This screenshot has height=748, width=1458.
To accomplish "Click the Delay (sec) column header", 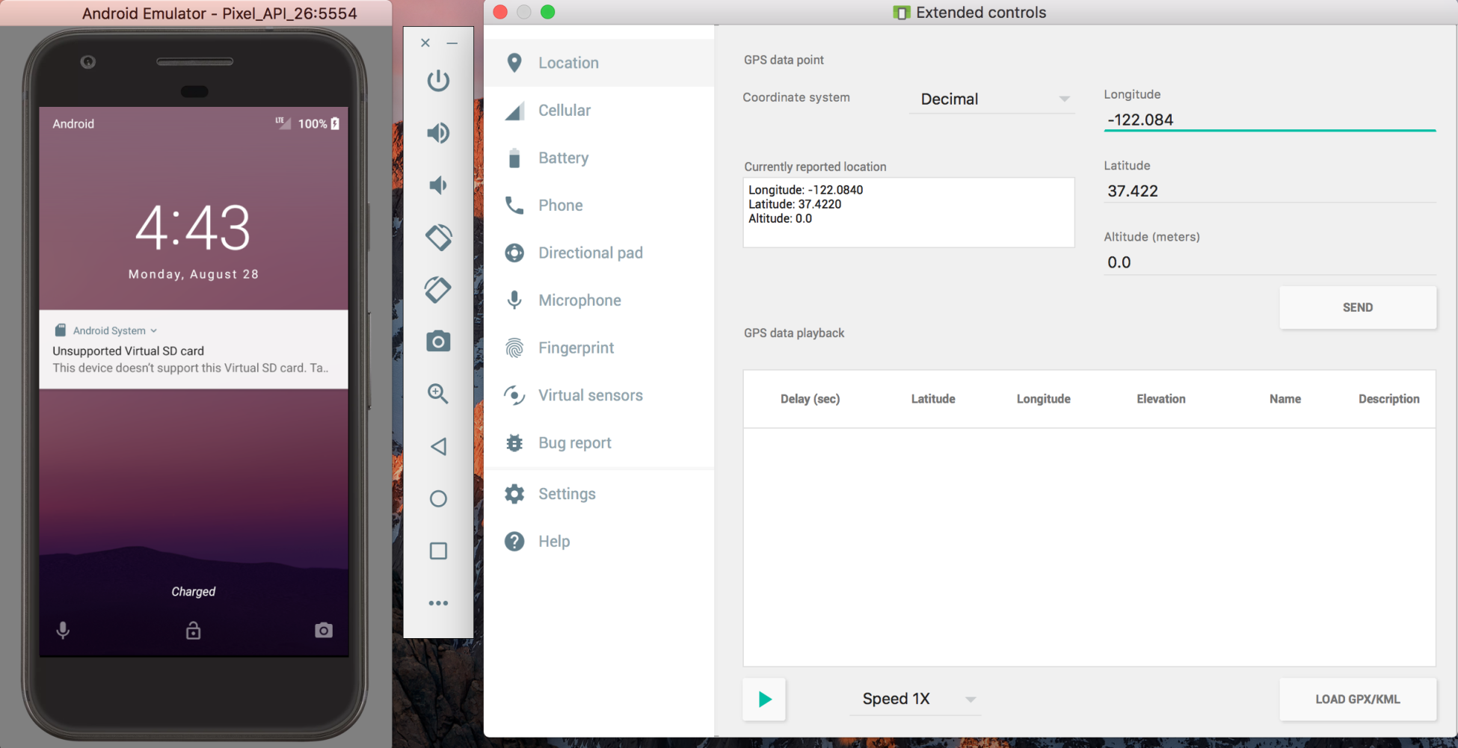I will pyautogui.click(x=810, y=399).
